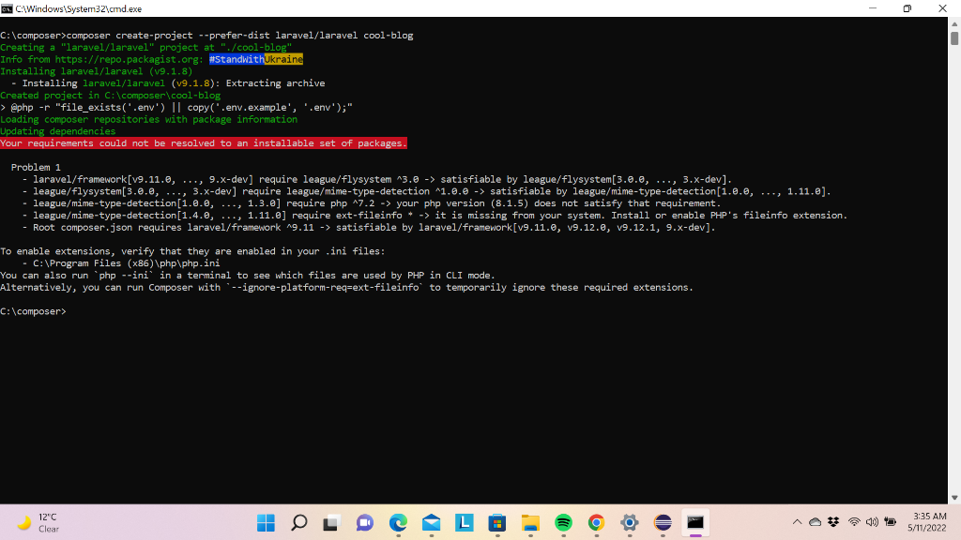Screen dimensions: 961x540
Task: Click the "Problem 1" heading
Action: pos(36,167)
